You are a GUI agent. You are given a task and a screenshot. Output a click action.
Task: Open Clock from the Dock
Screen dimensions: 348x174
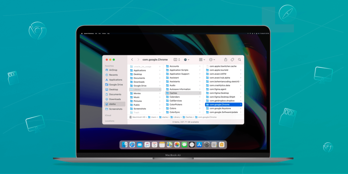pos(192,145)
